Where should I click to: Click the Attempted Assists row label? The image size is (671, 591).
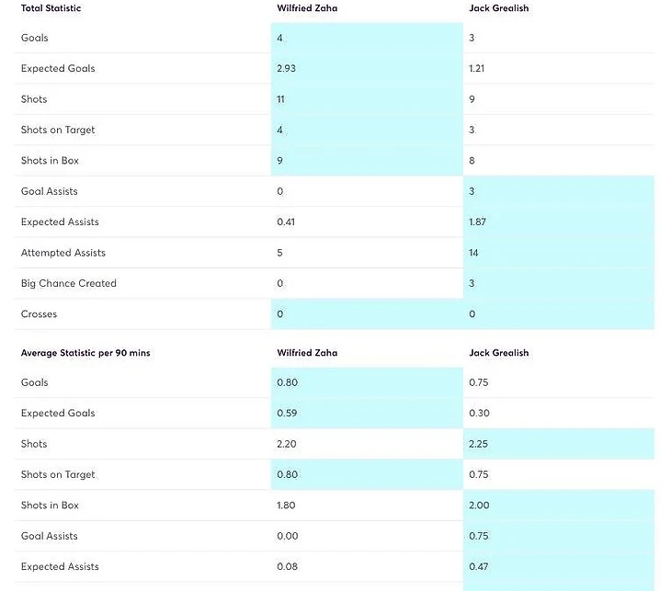tap(63, 253)
